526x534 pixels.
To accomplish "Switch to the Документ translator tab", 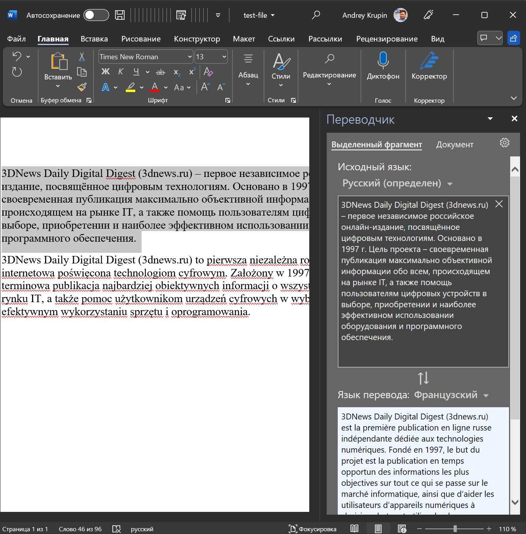I will 455,145.
